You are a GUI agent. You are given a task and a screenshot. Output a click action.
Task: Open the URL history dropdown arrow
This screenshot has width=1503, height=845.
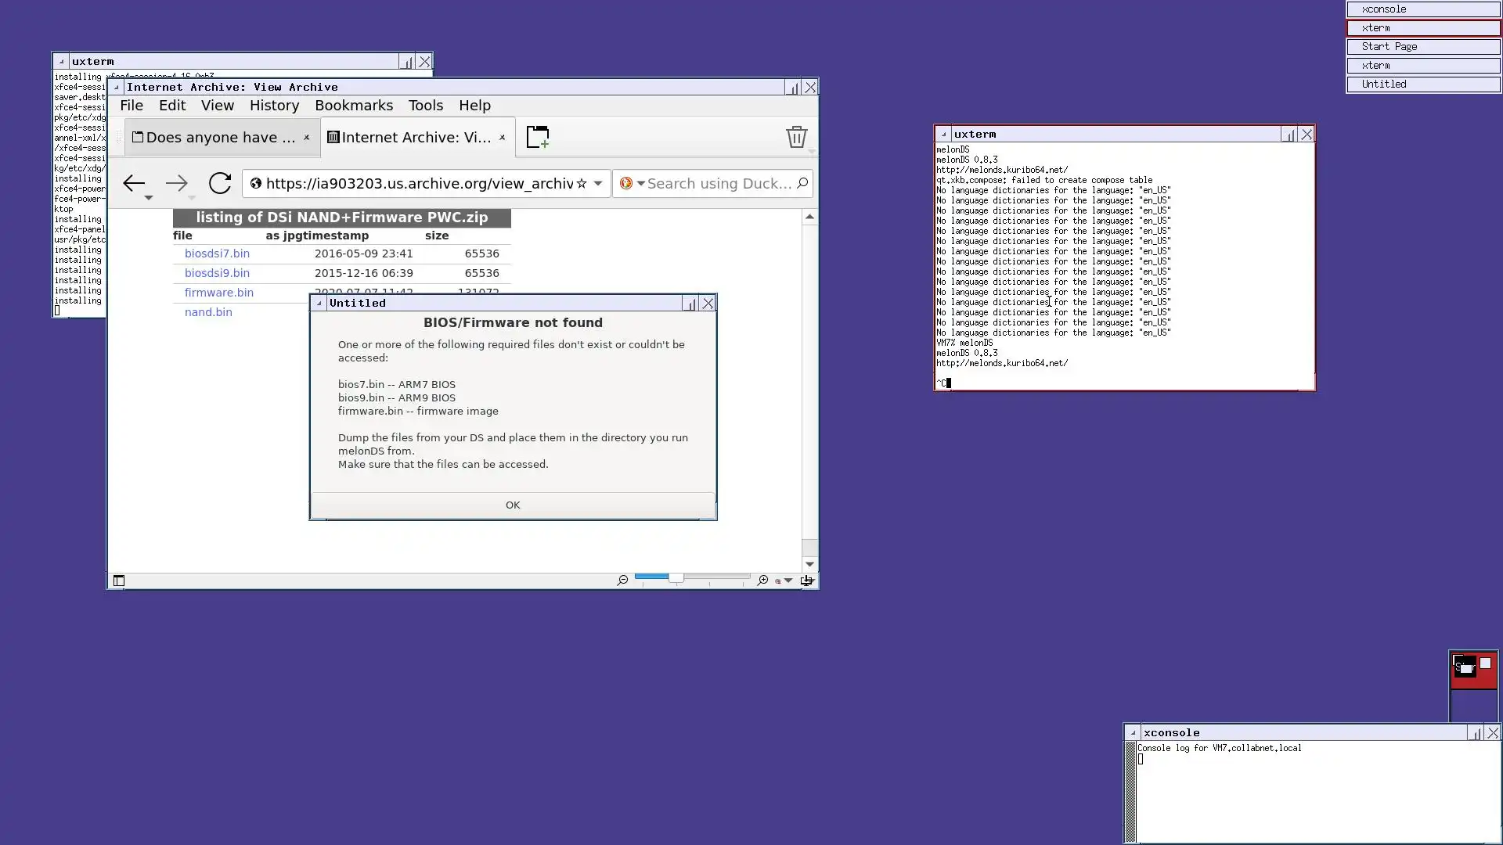coord(598,183)
